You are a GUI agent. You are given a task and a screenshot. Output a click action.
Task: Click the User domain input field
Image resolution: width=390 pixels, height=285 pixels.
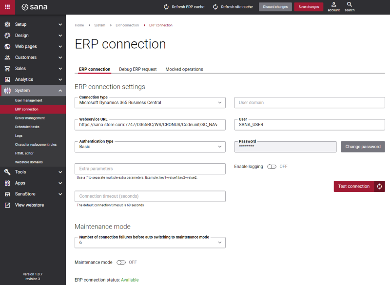[310, 103]
